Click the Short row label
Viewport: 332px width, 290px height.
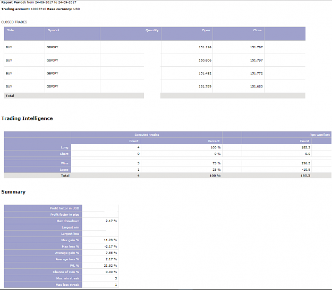pyautogui.click(x=64, y=154)
